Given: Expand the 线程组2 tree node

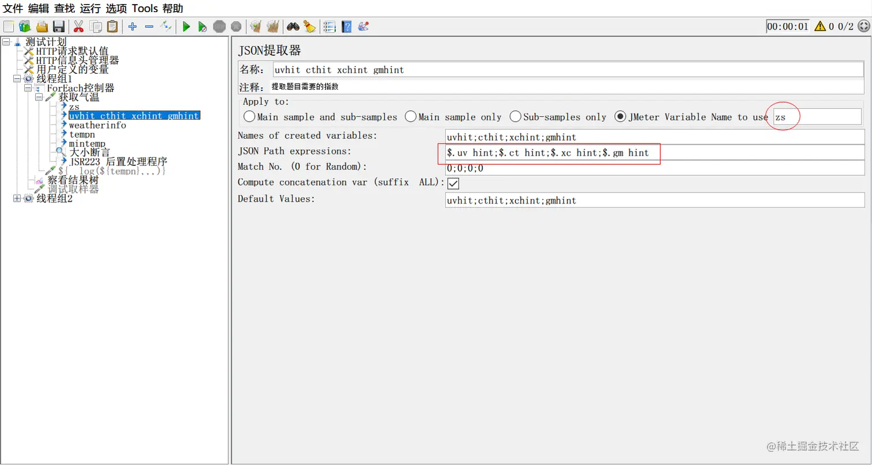Looking at the screenshot, I should [17, 198].
